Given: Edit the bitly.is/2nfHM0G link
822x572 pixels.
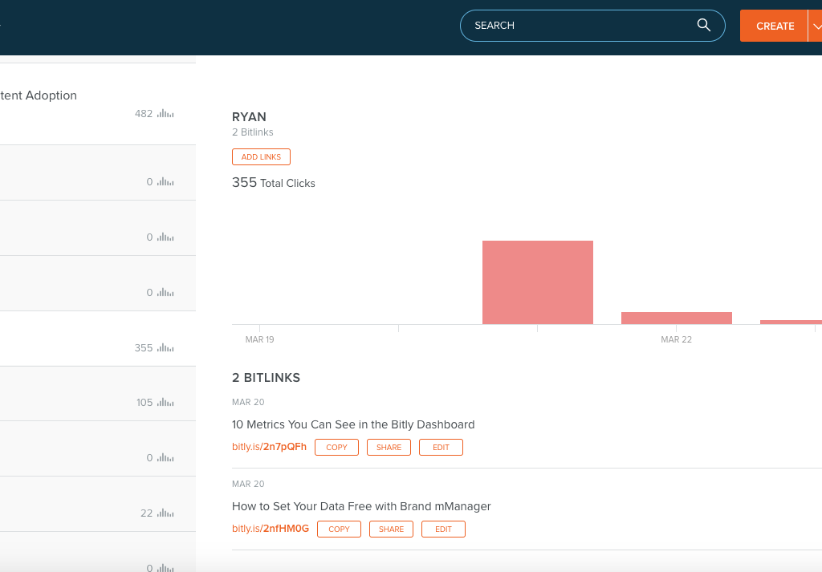Looking at the screenshot, I should pyautogui.click(x=443, y=529).
